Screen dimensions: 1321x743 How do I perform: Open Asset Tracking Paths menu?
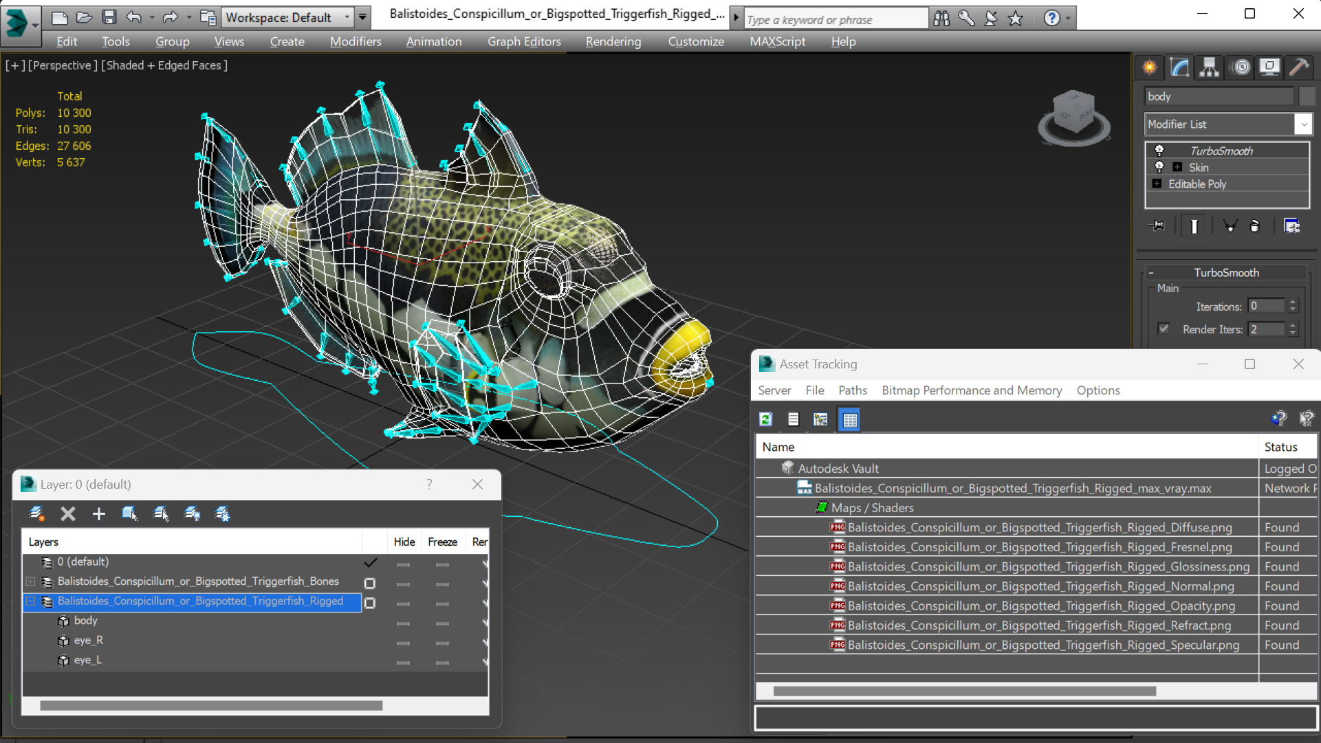tap(852, 390)
